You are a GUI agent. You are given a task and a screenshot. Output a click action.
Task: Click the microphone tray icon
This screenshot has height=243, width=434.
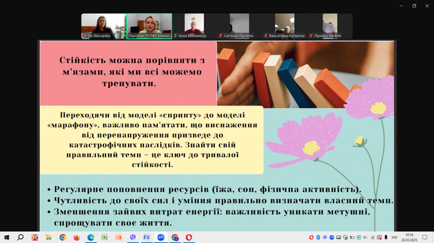point(386,237)
